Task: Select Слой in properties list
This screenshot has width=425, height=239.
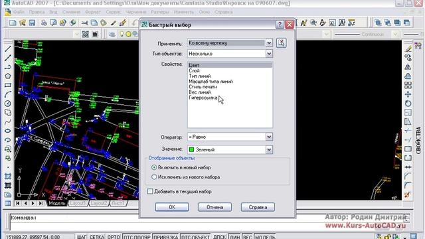Action: [194, 71]
